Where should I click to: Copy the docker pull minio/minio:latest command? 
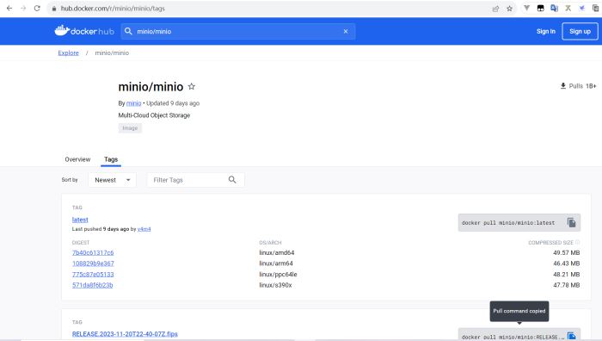point(571,222)
